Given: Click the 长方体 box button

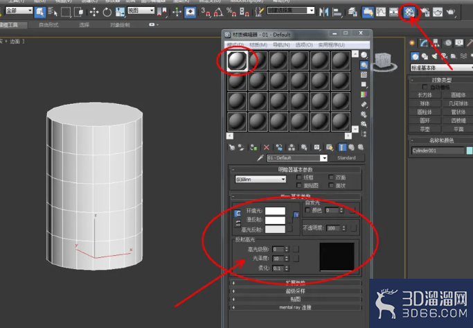Looking at the screenshot, I should pos(425,95).
